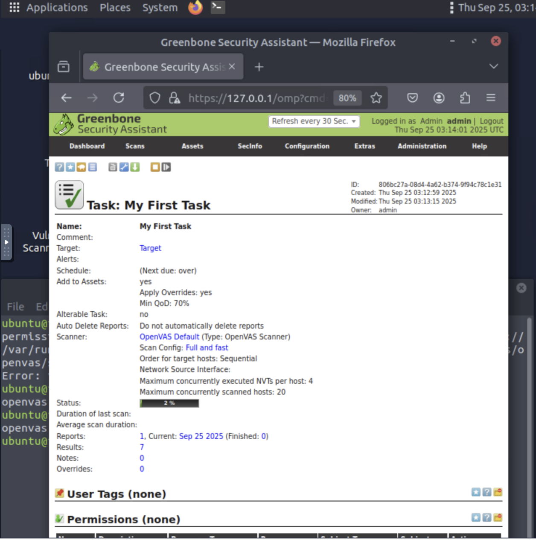Image resolution: width=536 pixels, height=541 pixels.
Task: Open the Scans menu
Action: 135,146
